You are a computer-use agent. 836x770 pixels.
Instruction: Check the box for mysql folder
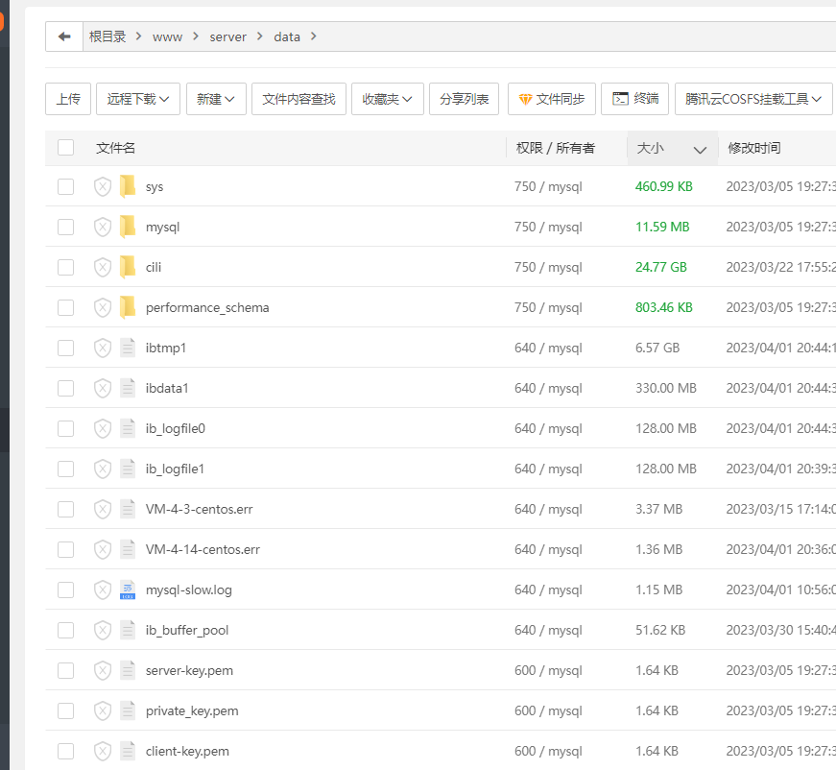65,228
